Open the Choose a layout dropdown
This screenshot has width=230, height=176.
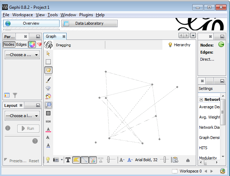coord(22,116)
